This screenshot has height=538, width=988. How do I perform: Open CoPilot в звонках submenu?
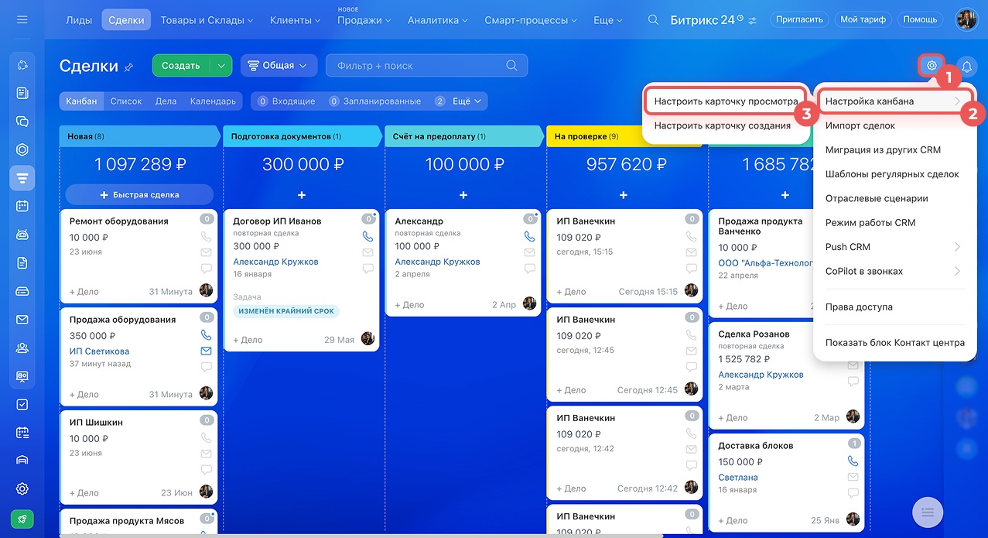894,271
